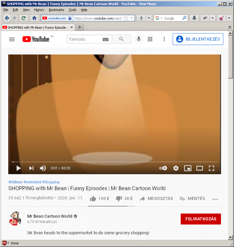Open the Mr Bean Cartoon World channel name
Screen dimensions: 234x247
pyautogui.click(x=50, y=216)
